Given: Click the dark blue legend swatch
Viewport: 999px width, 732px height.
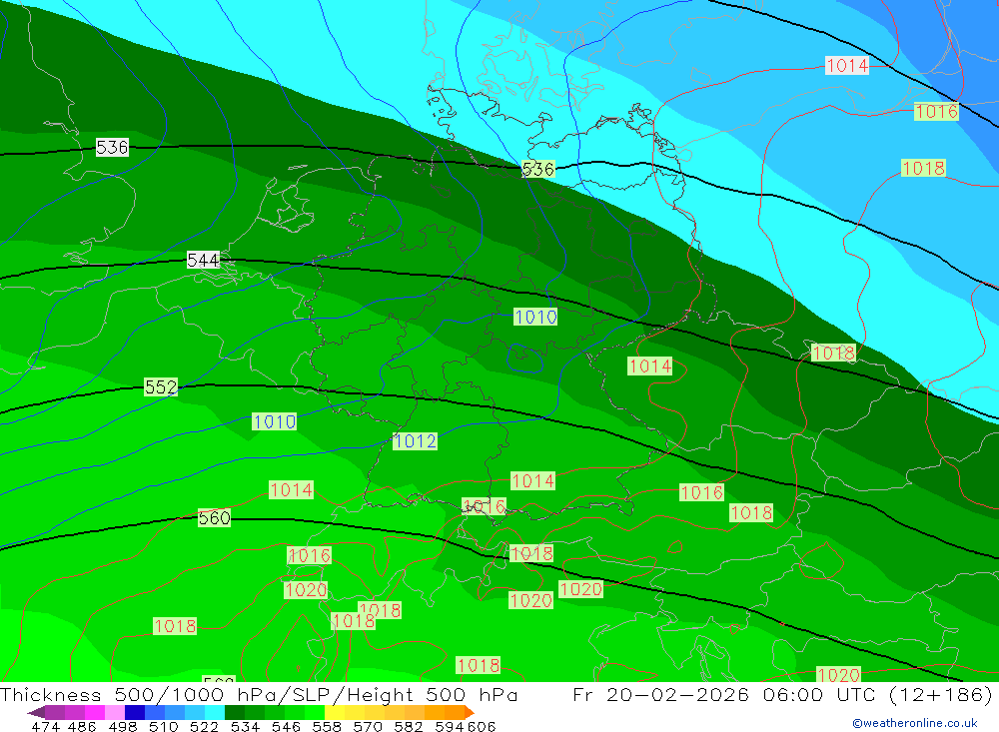Looking at the screenshot, I should point(135,712).
